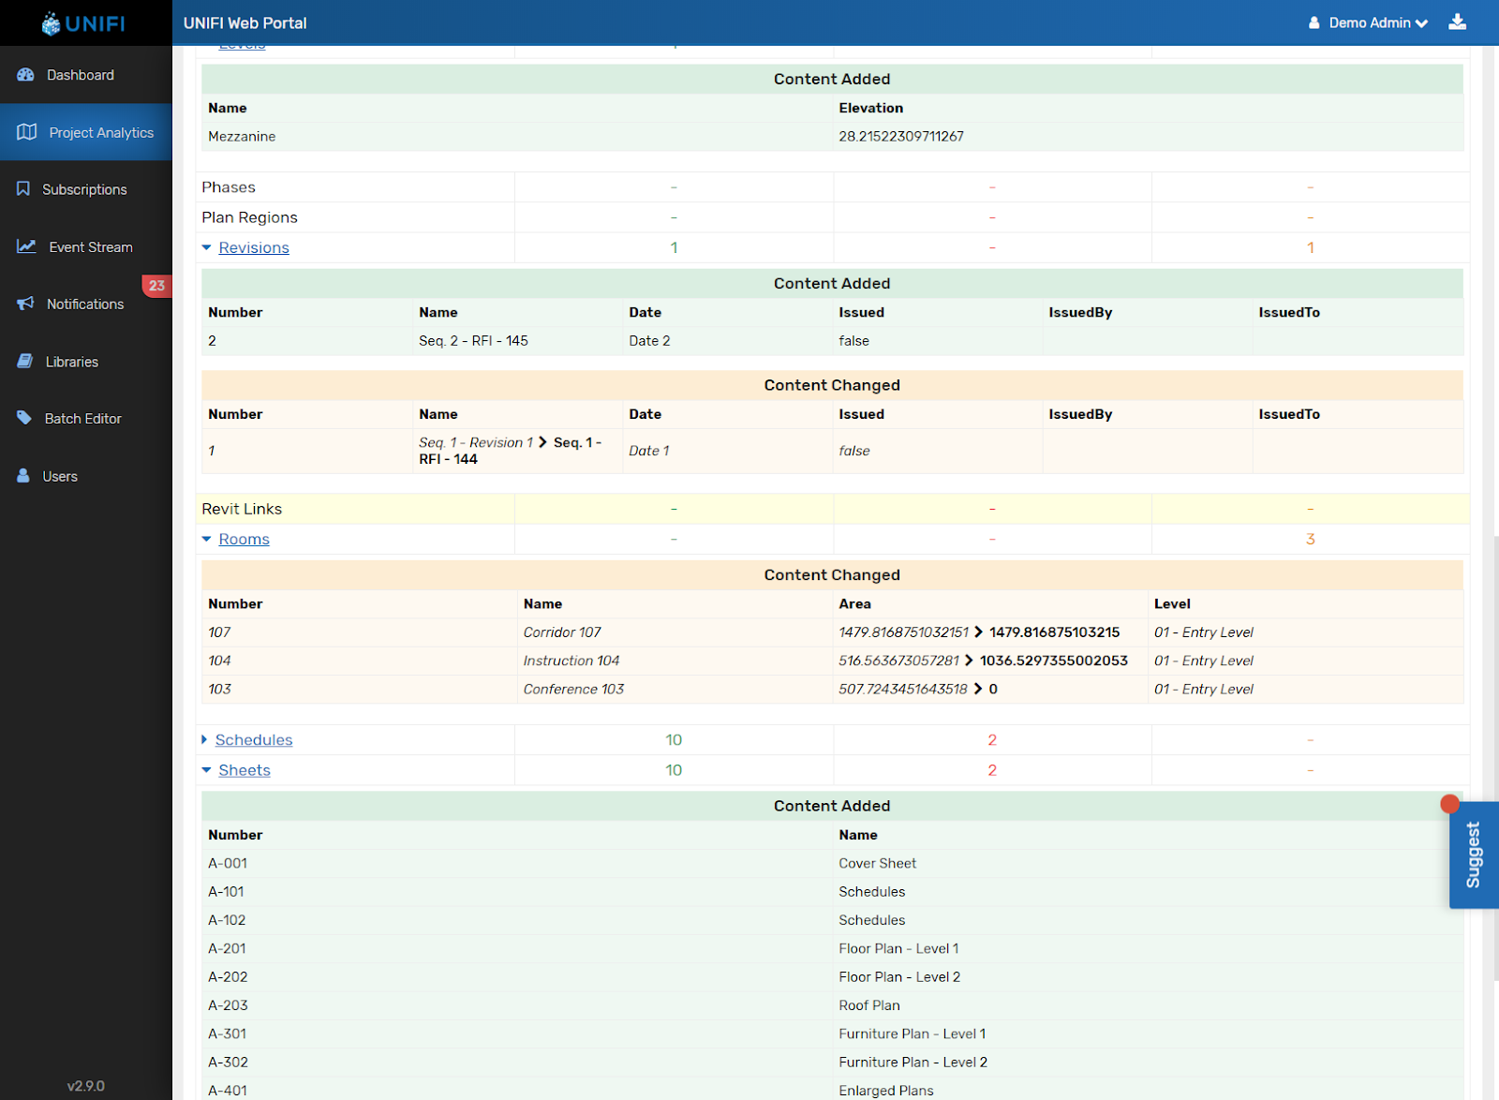The image size is (1499, 1100).
Task: Click the version label v2.9.0
Action: click(x=86, y=1086)
